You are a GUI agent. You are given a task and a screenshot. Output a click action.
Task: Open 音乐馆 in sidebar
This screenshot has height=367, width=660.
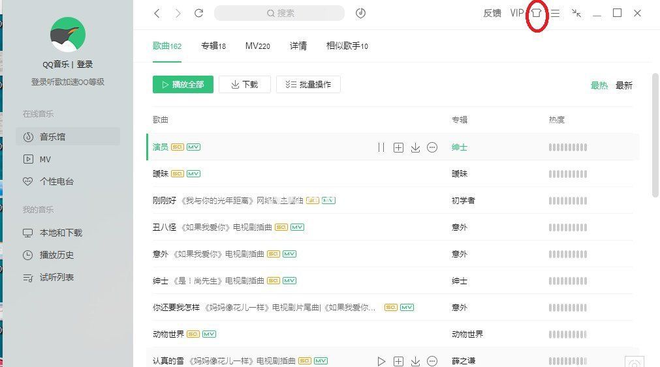(68, 137)
